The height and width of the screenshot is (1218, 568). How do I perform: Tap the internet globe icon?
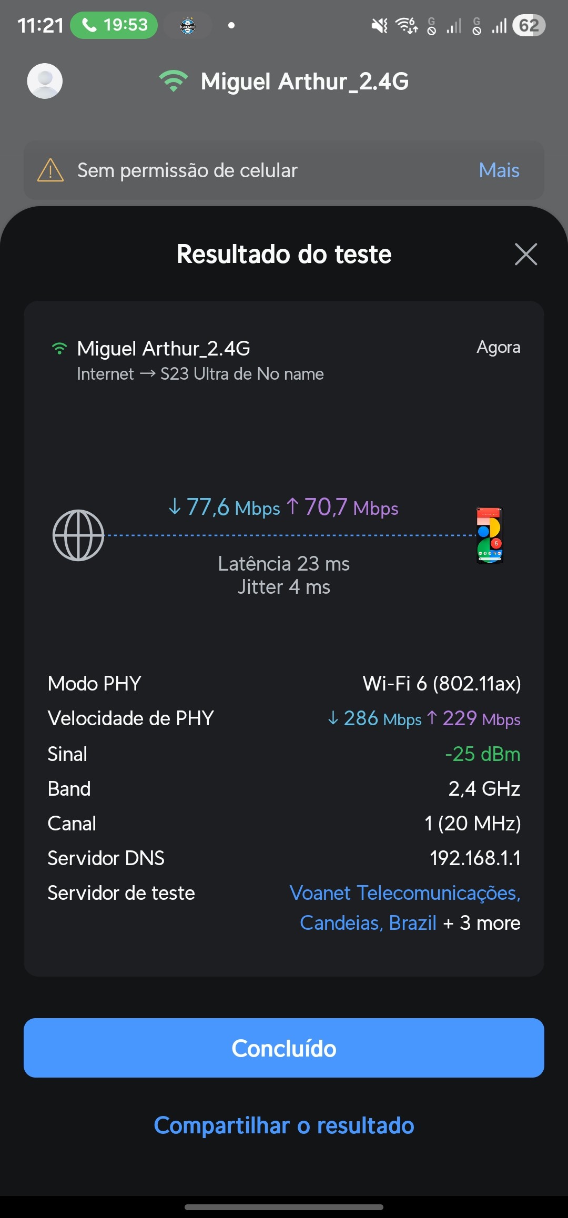point(78,535)
